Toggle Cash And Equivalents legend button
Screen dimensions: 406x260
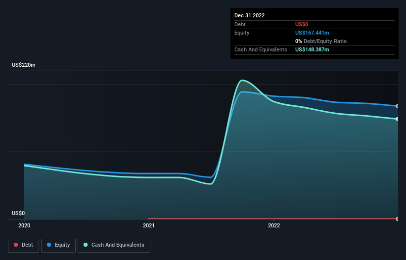pos(114,245)
